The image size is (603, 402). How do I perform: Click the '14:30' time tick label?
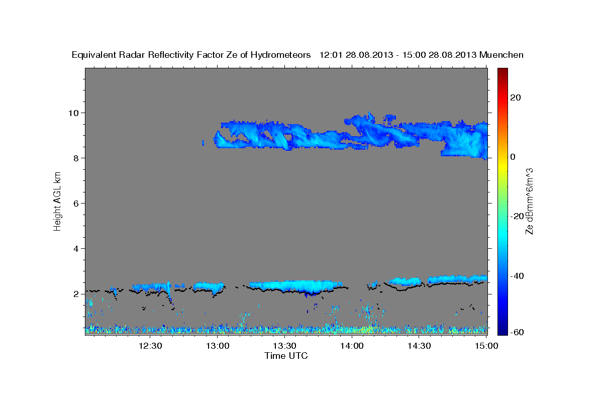pos(419,346)
